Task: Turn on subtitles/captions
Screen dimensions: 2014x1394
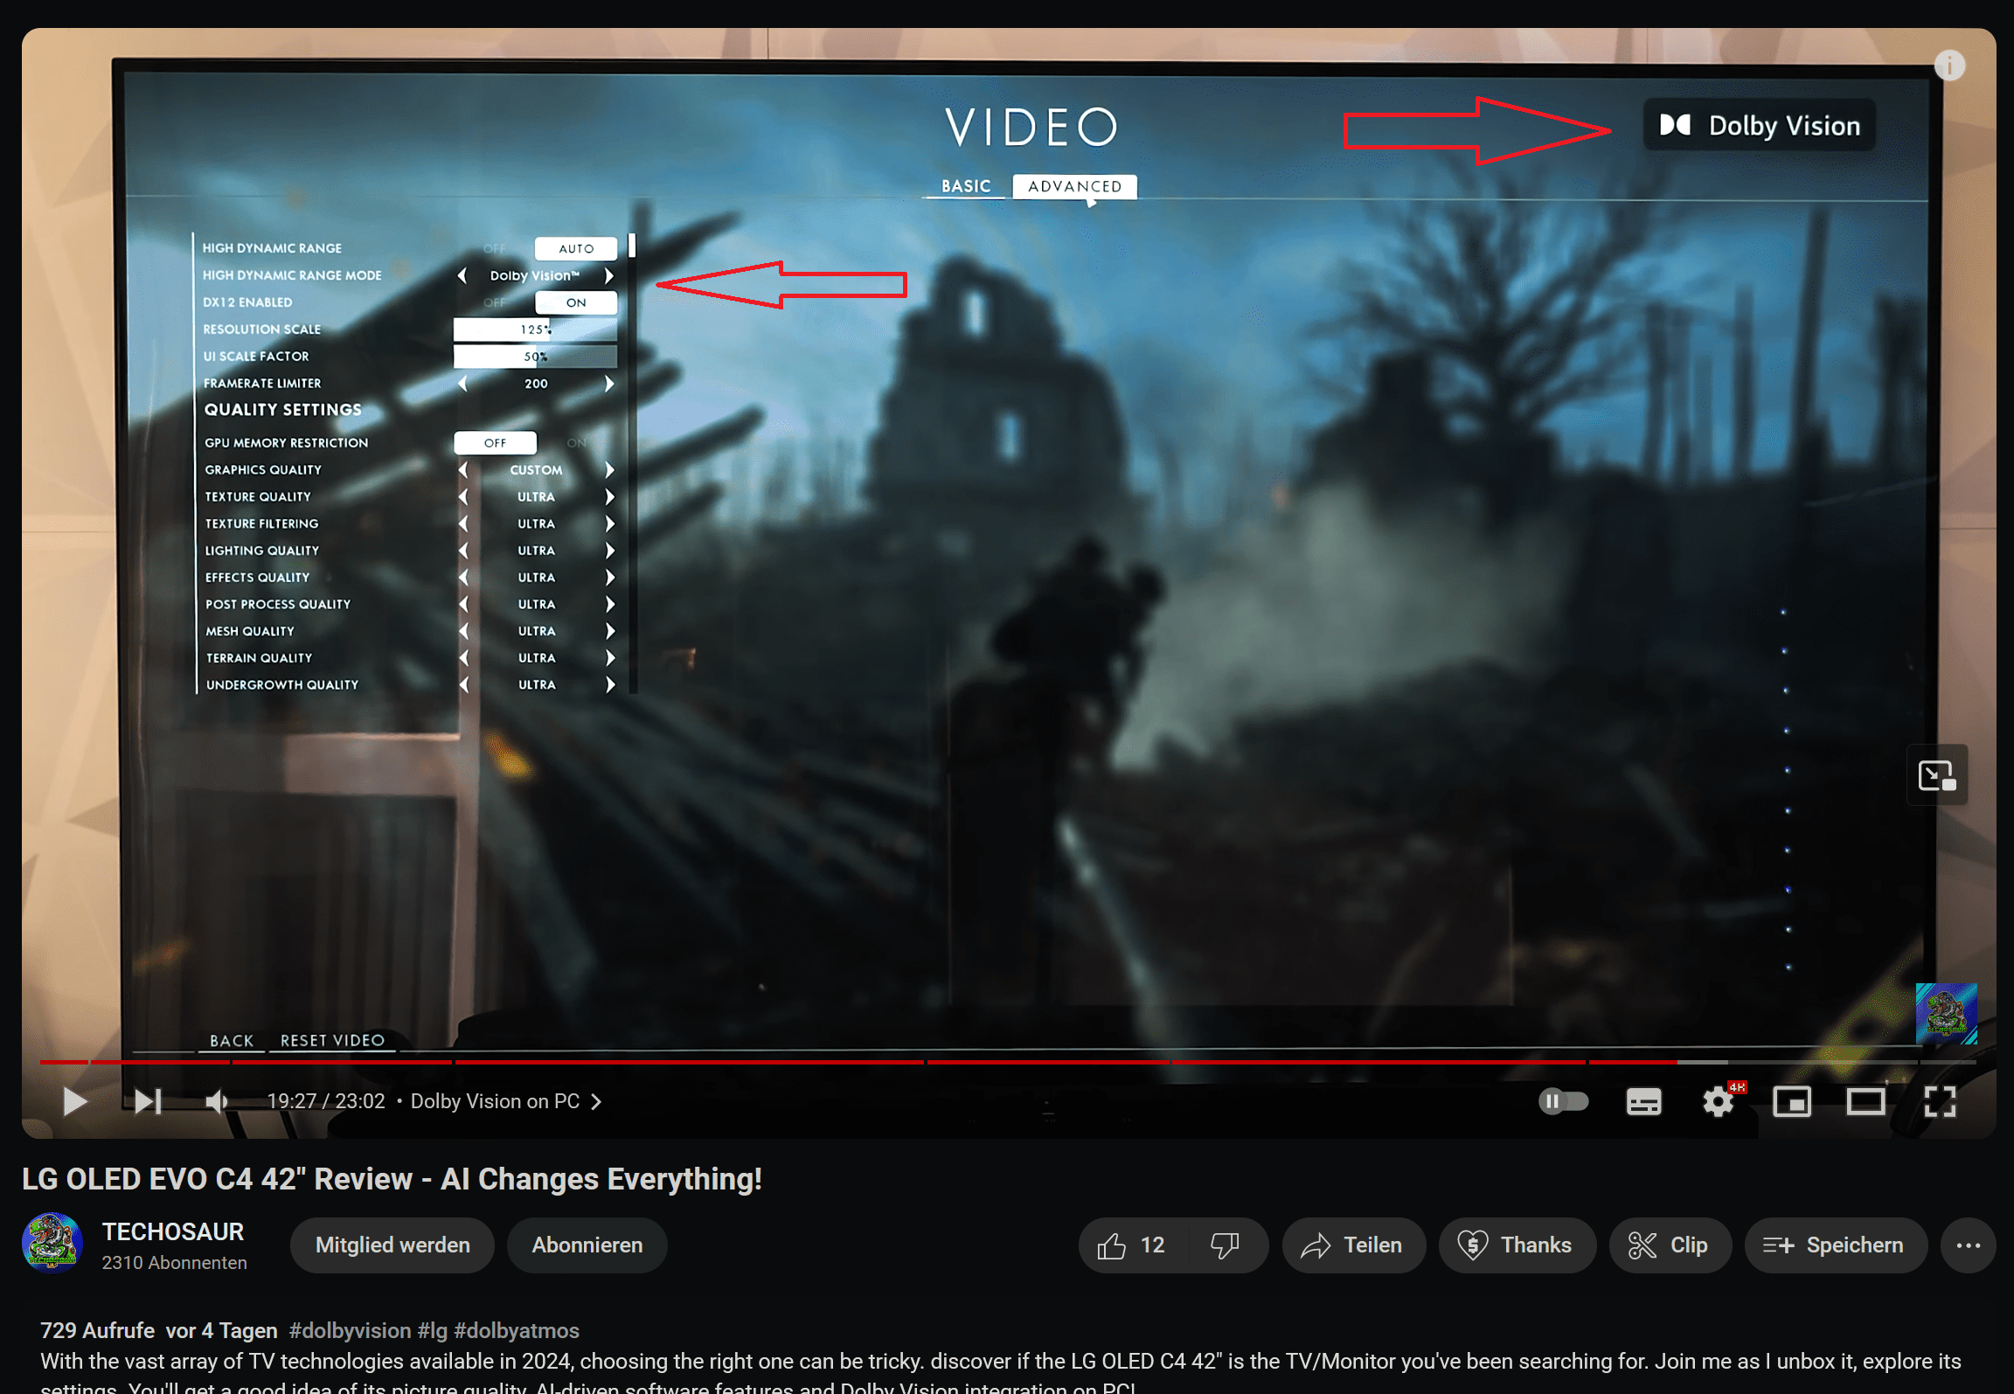Action: [1643, 1102]
